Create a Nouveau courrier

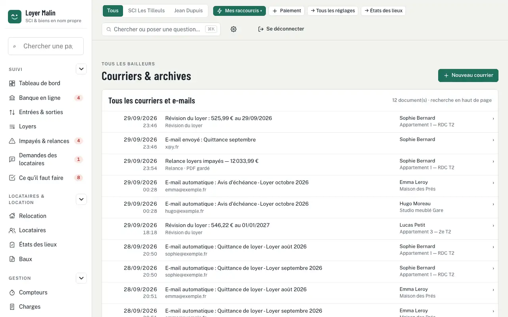(x=468, y=75)
